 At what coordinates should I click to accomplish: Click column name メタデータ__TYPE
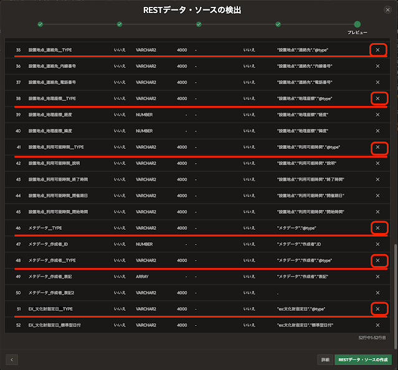[x=45, y=228]
